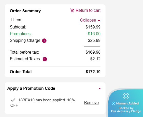Click the Promotions discount amount -$16.00
The image size is (143, 117).
(93, 34)
